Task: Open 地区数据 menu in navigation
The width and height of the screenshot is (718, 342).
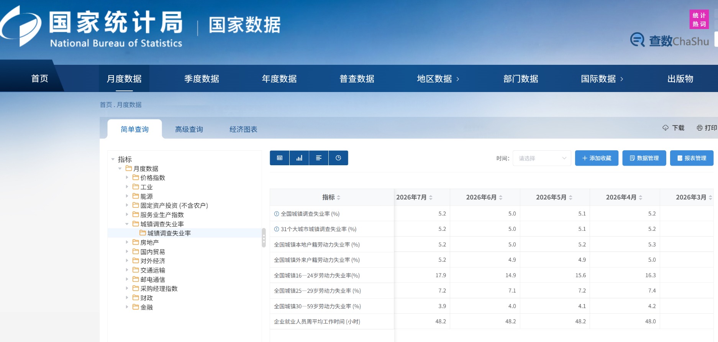Action: click(x=438, y=79)
